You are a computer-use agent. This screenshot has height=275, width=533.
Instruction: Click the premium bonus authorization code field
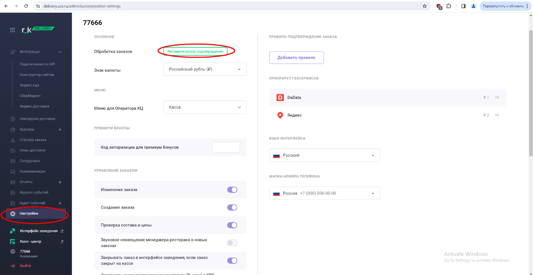[x=226, y=148]
